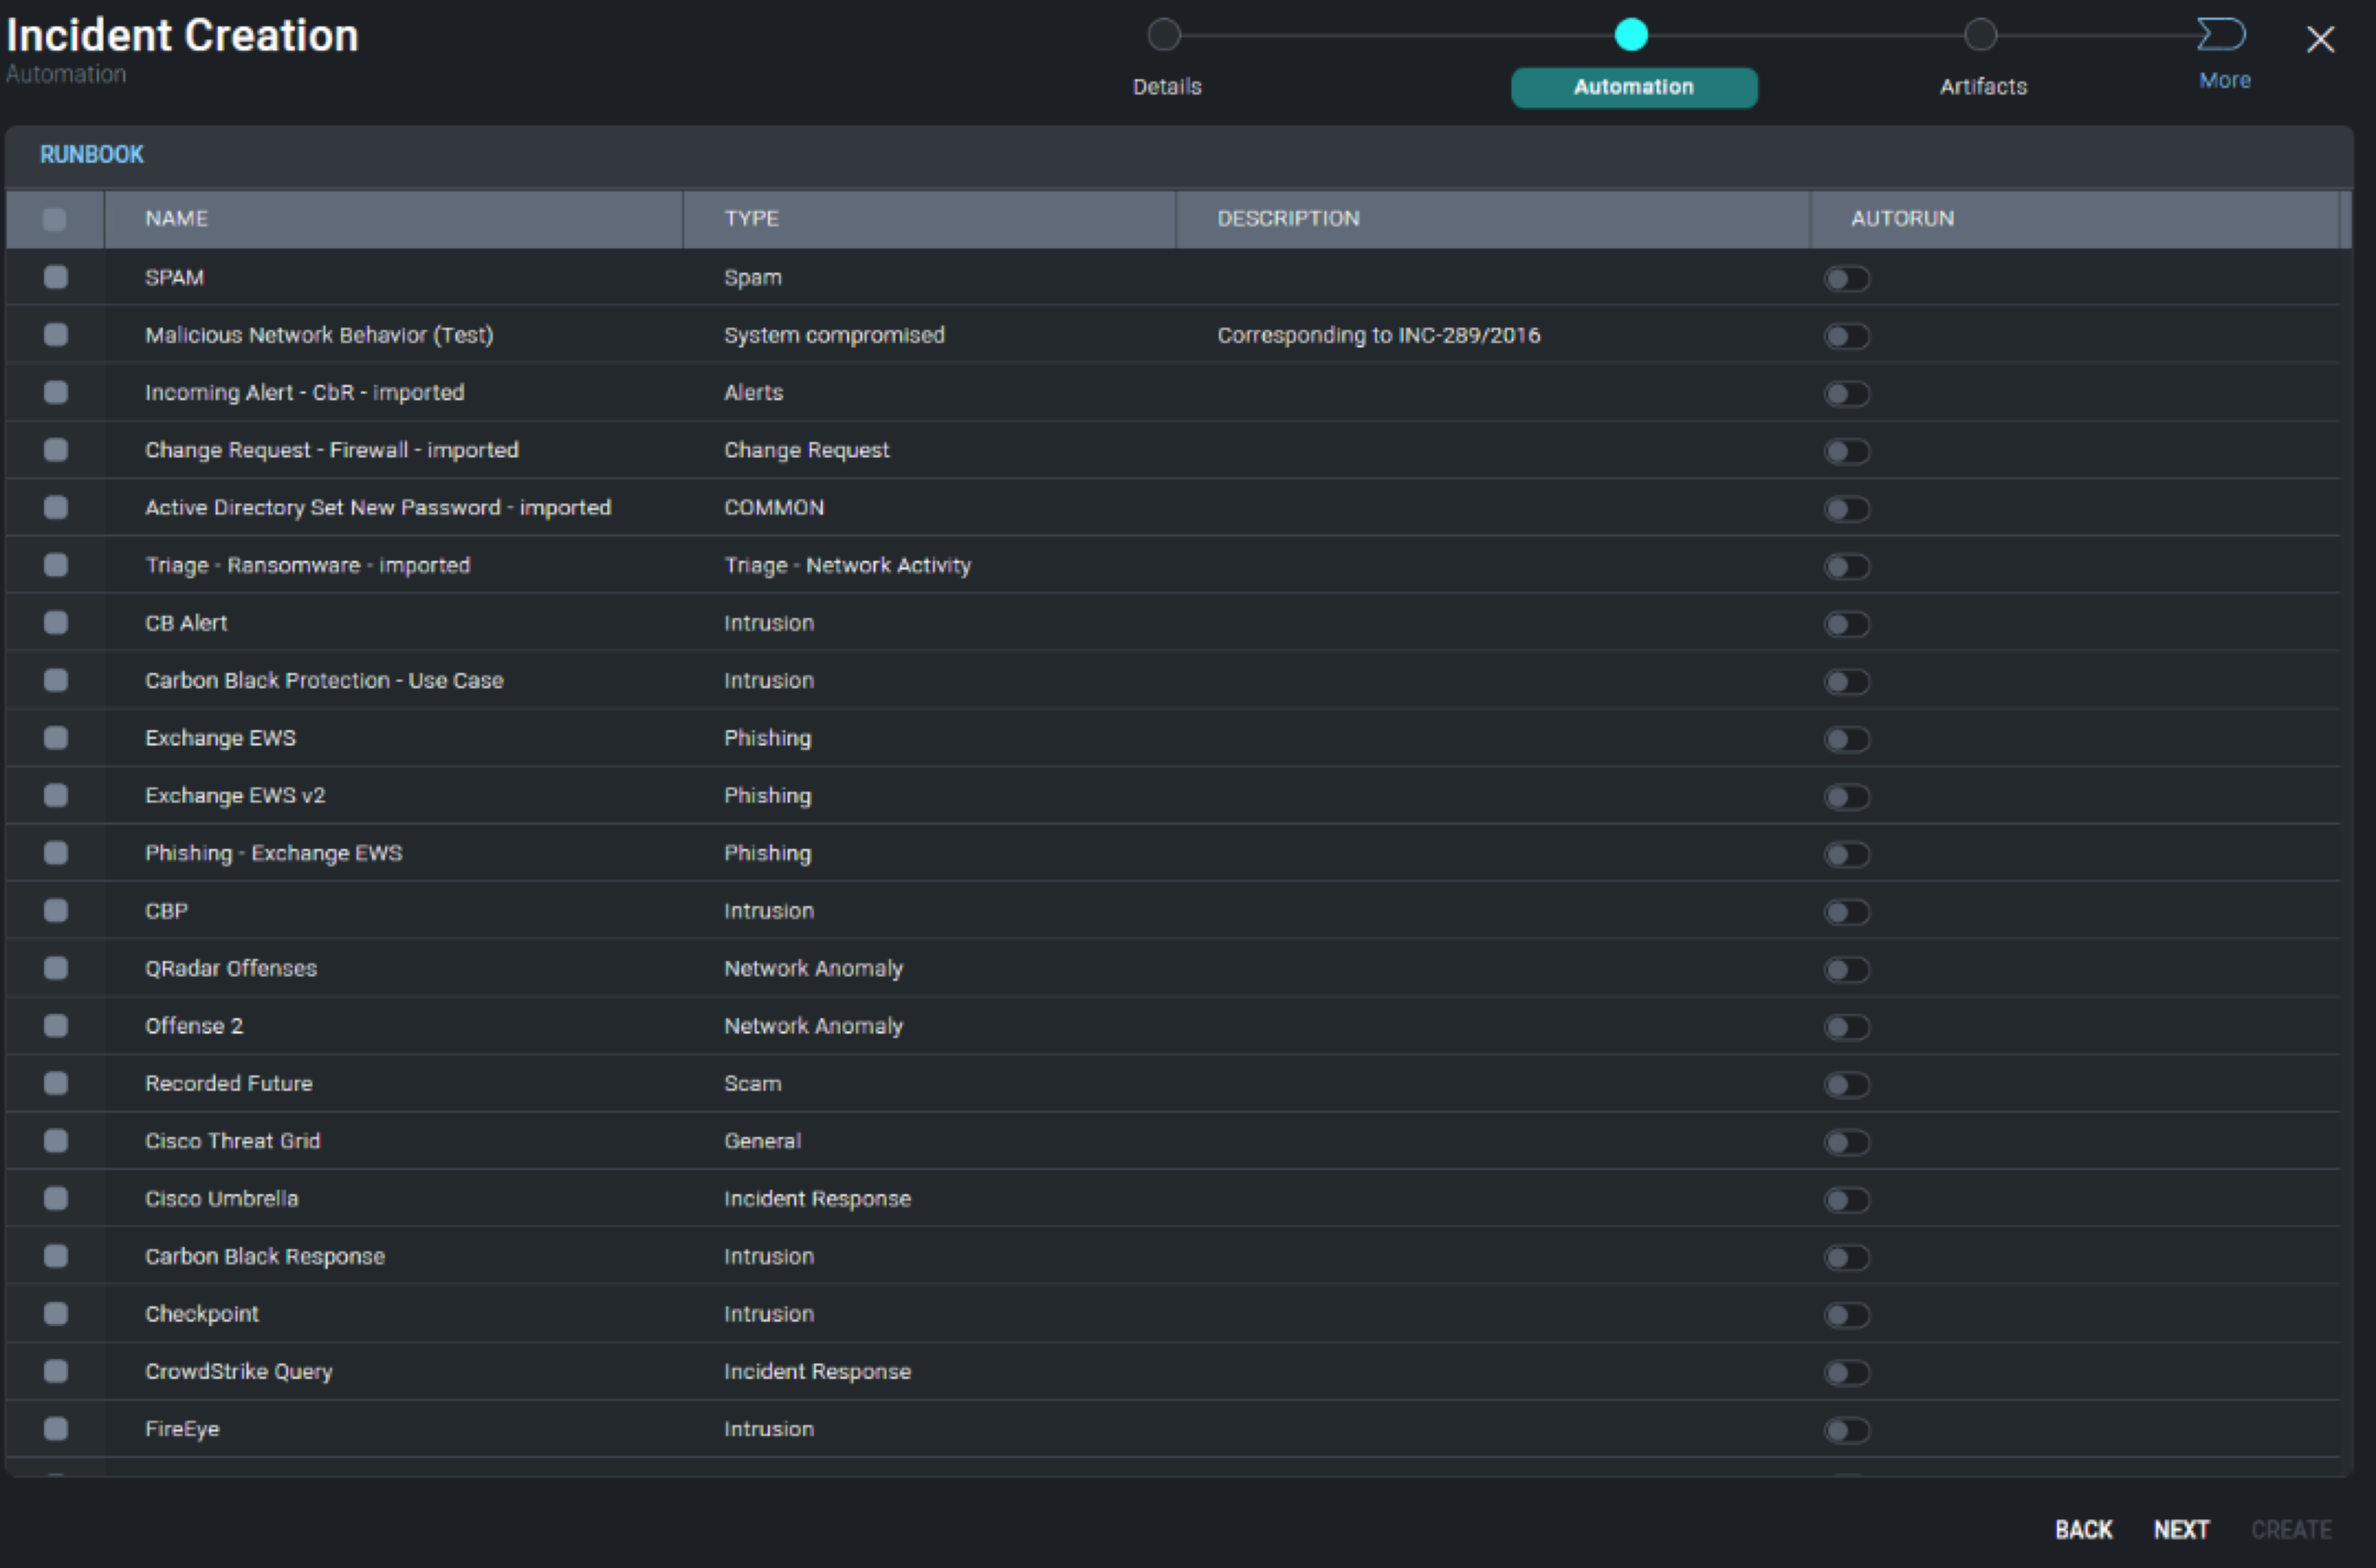Enable autorun for the SPAM runbook
2376x1568 pixels.
click(1846, 279)
